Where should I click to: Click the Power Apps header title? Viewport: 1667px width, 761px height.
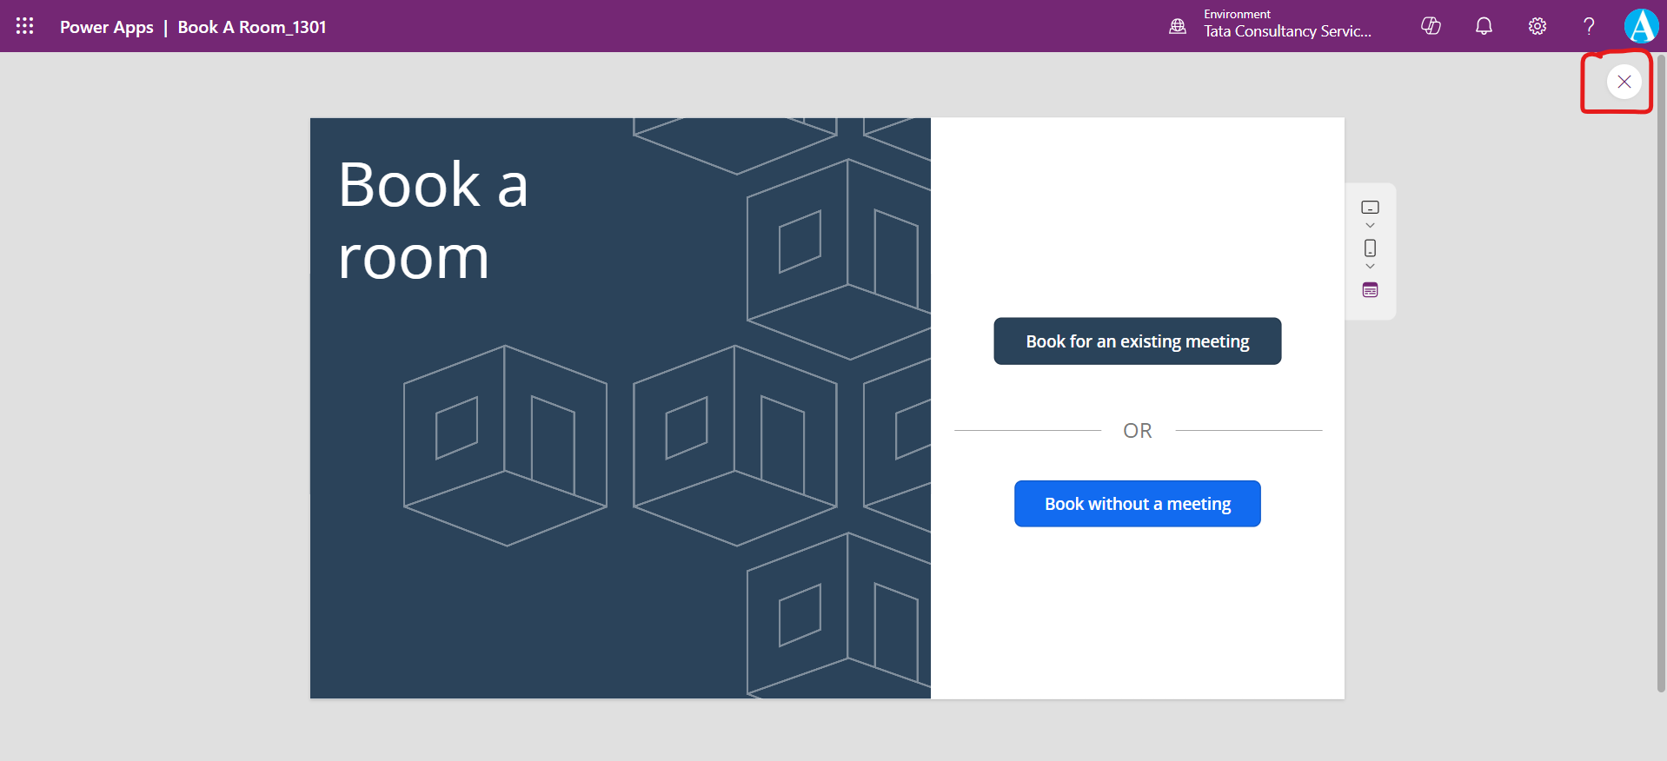(106, 27)
